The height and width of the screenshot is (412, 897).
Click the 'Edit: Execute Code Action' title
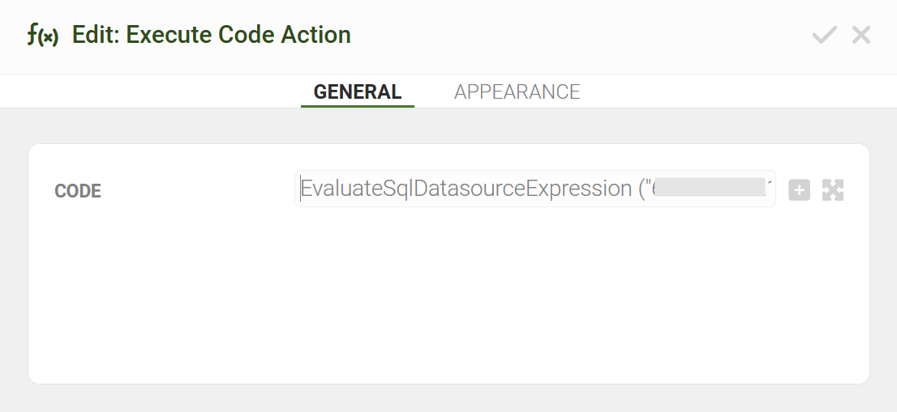(211, 35)
